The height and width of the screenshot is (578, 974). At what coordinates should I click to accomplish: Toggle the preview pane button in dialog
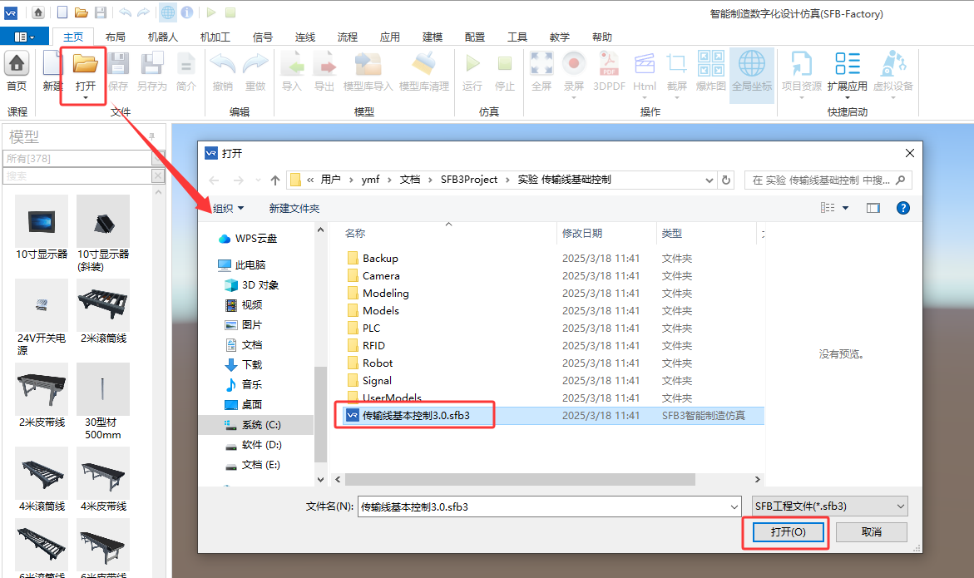tap(873, 208)
